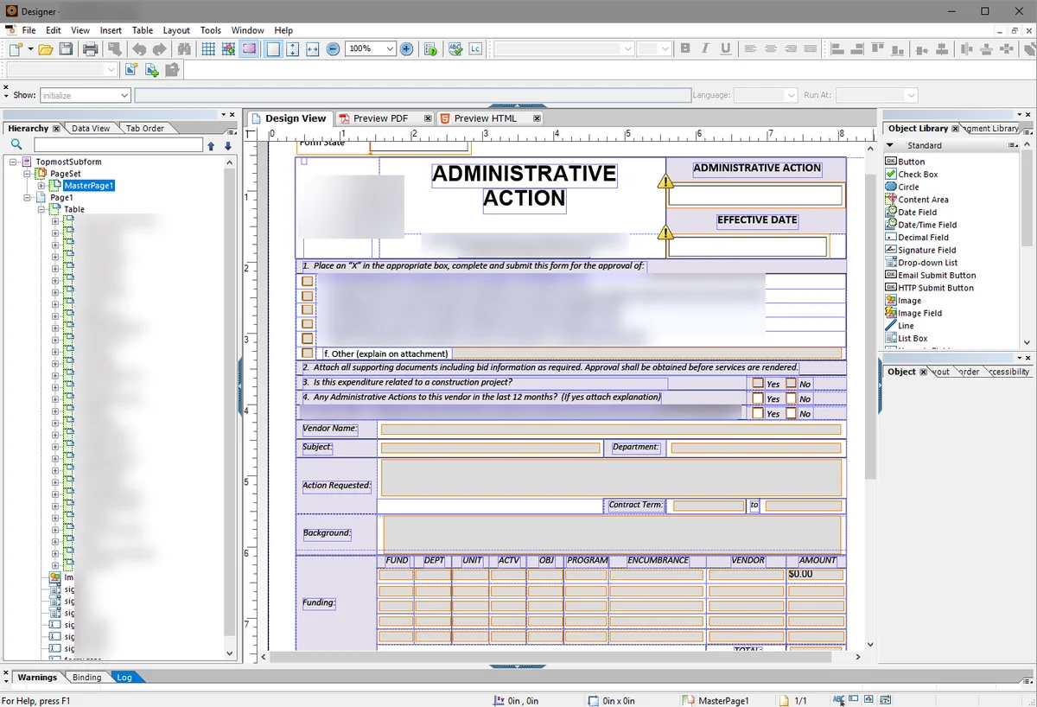Click the Fit Page toolbar icon
Screen dimensions: 1037x707
point(273,49)
